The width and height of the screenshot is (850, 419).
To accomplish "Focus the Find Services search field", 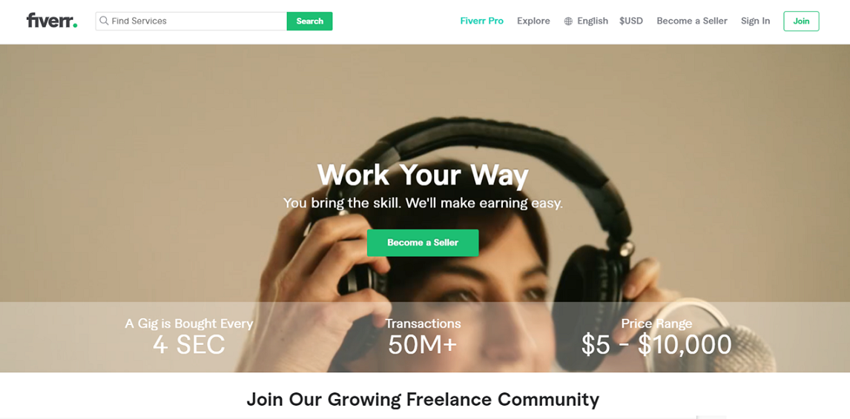I will 191,21.
